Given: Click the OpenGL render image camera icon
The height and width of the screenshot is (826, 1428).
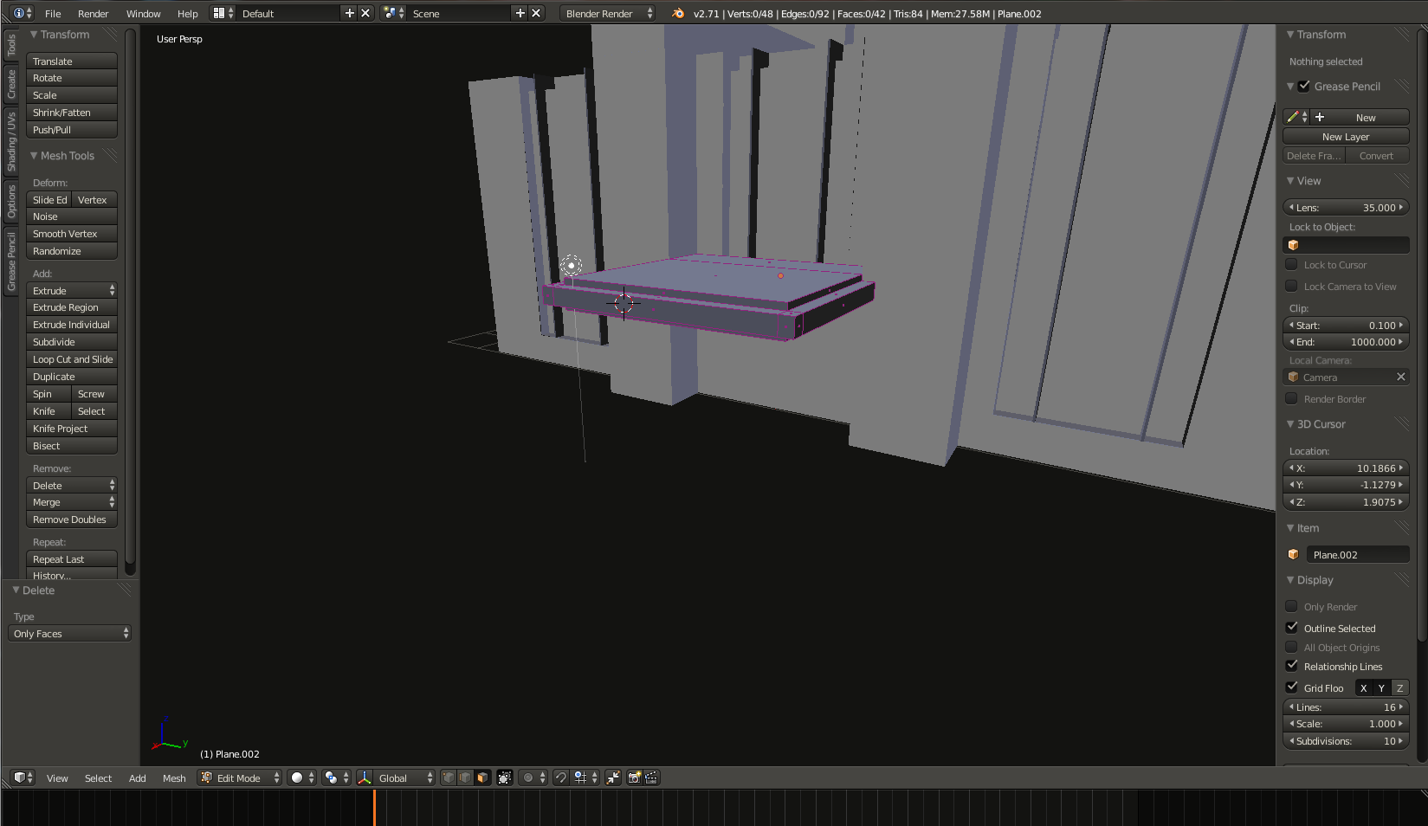Looking at the screenshot, I should pyautogui.click(x=634, y=778).
